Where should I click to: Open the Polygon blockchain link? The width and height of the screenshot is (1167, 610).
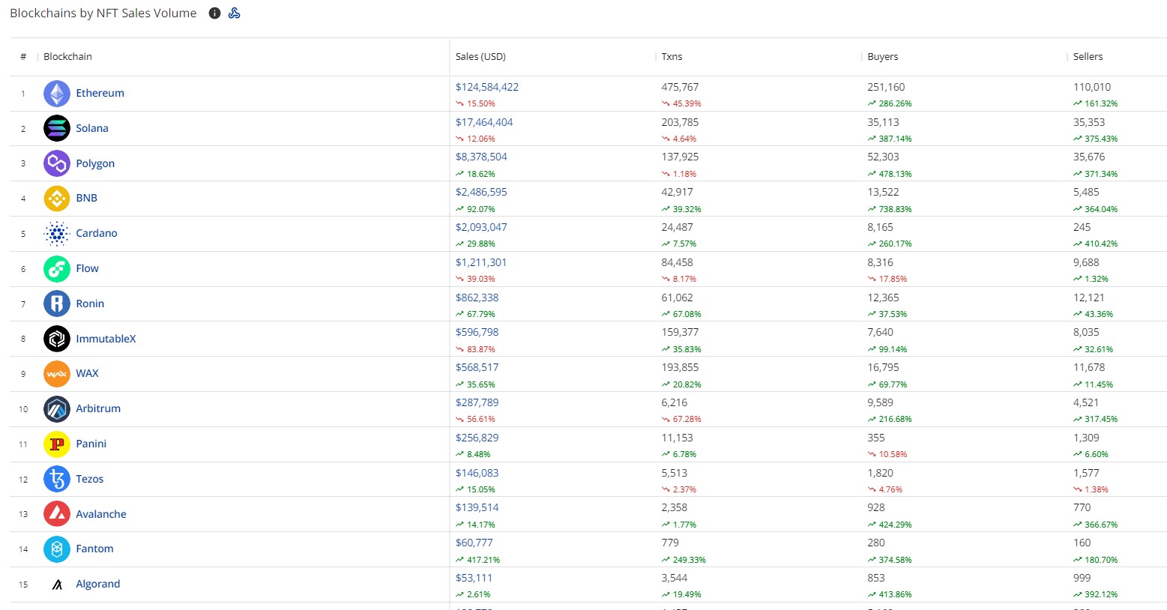95,163
